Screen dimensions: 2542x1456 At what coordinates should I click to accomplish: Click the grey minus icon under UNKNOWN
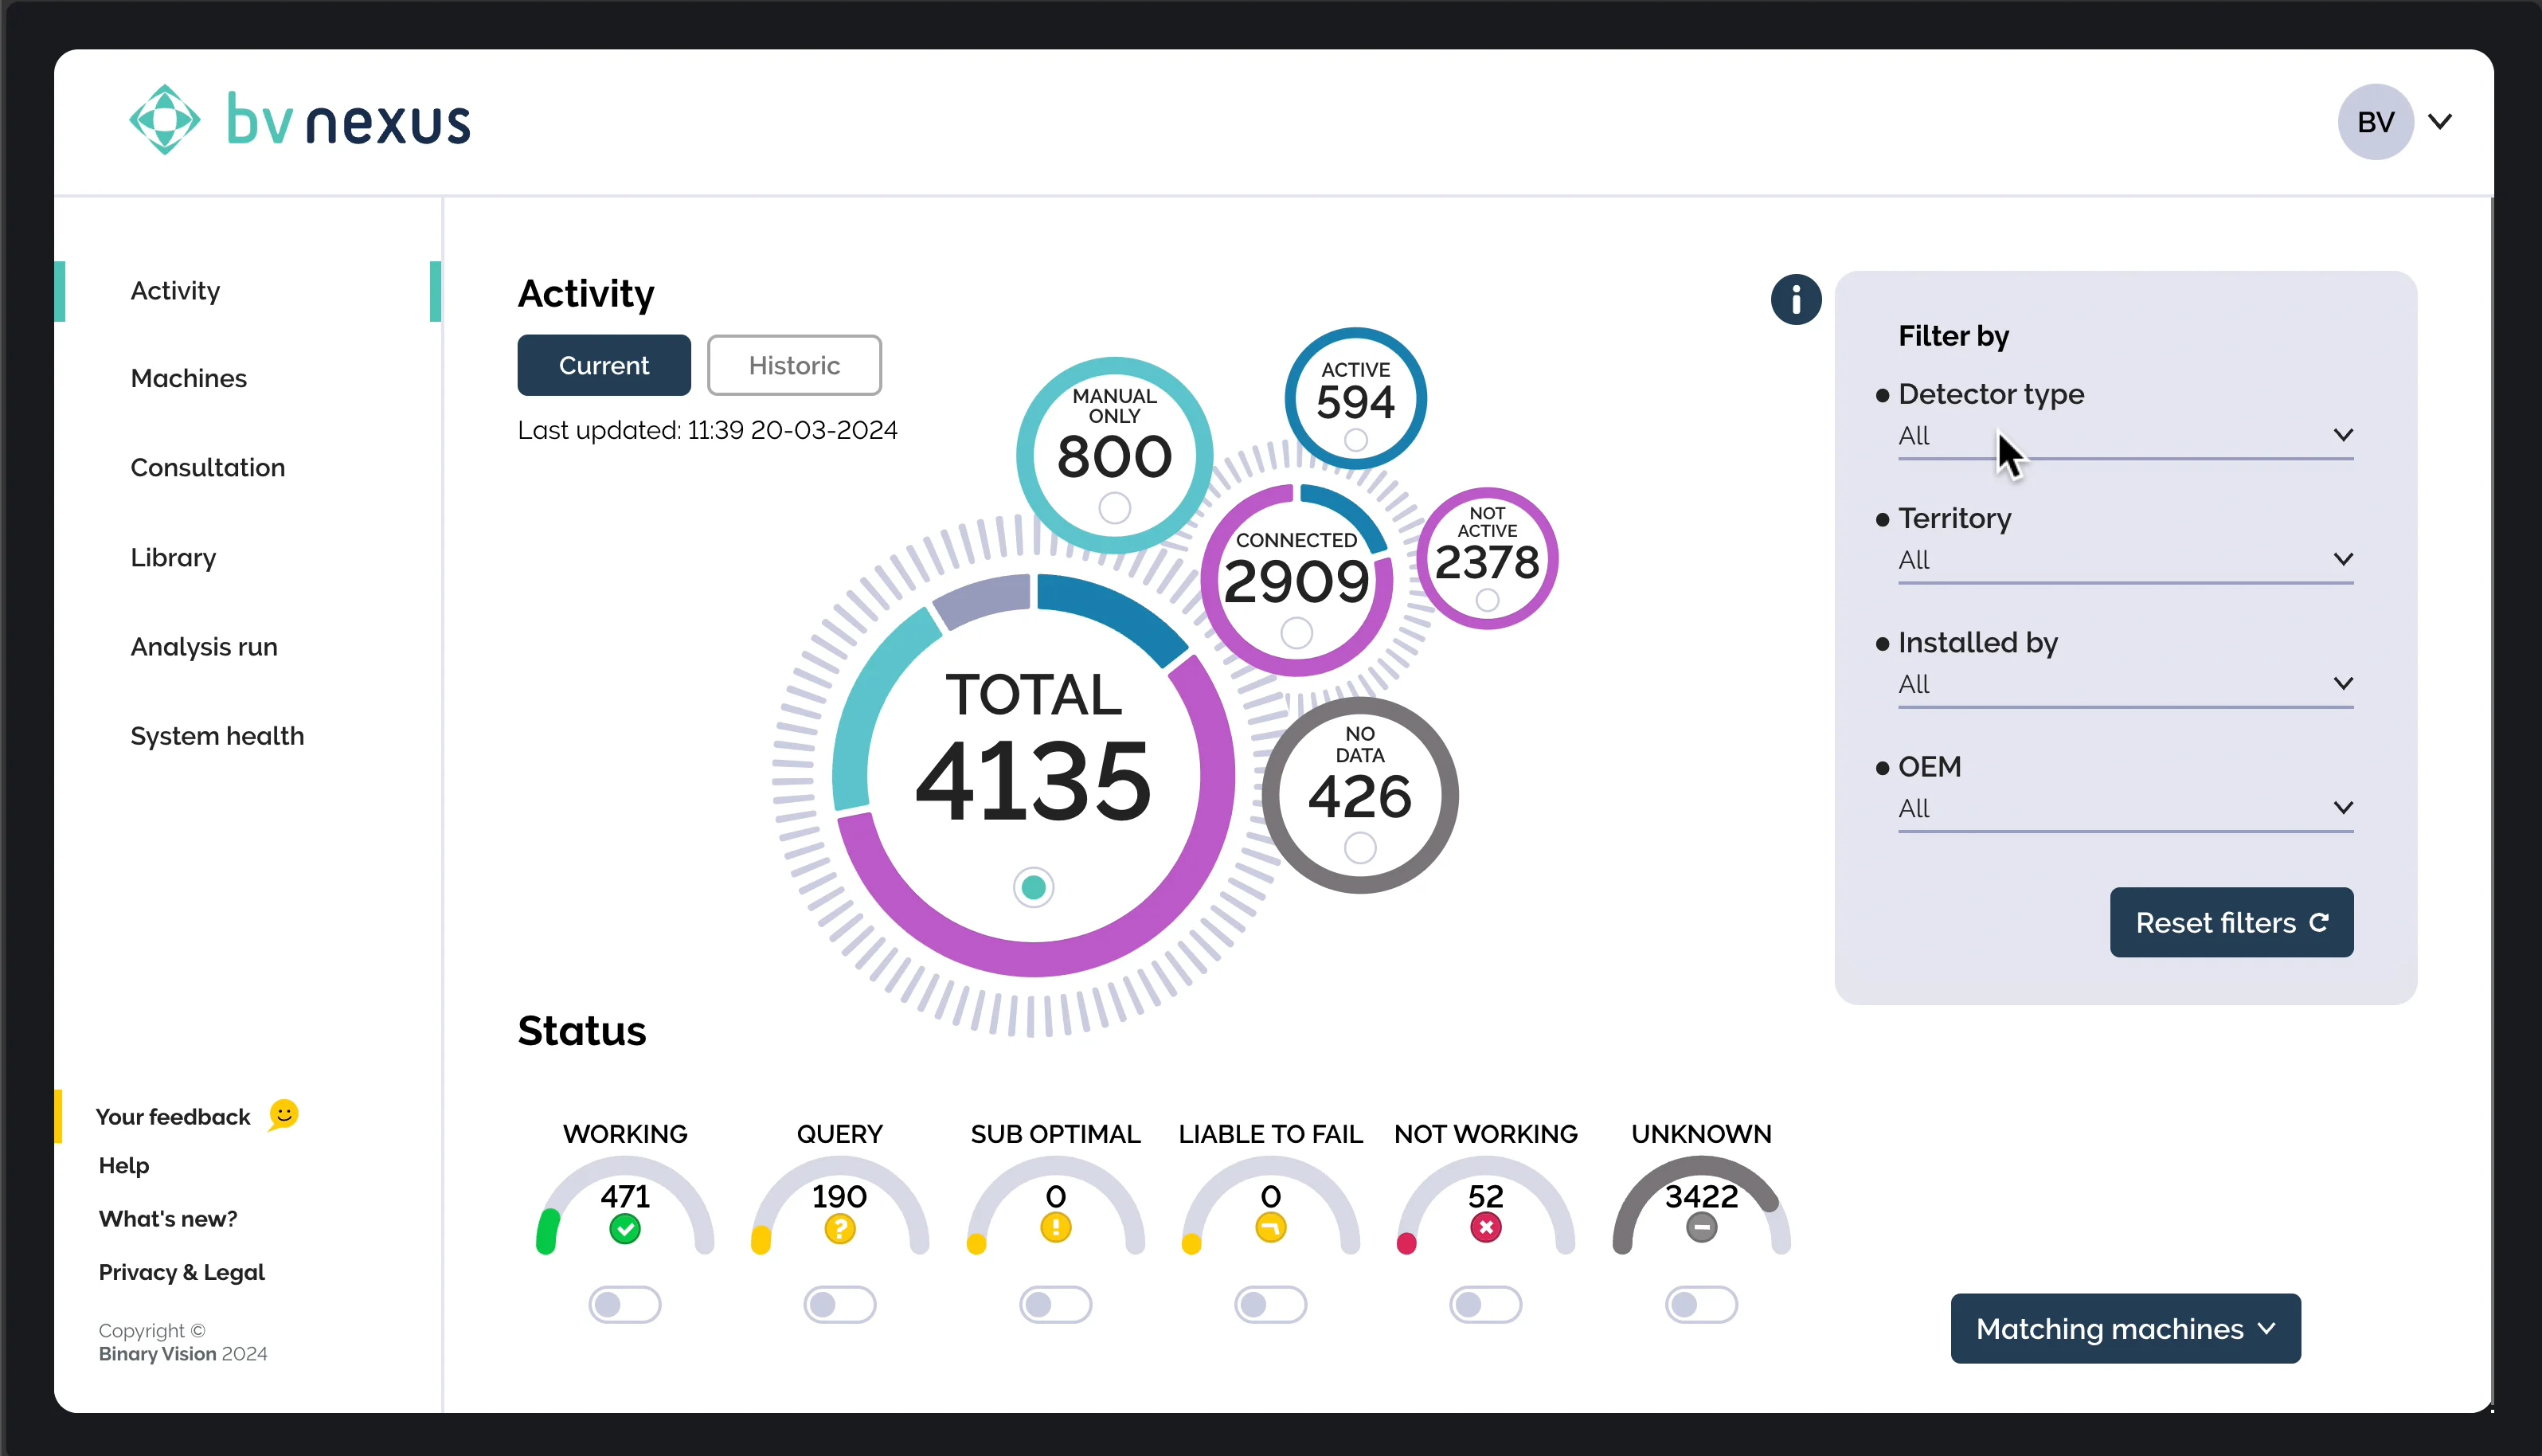point(1701,1227)
